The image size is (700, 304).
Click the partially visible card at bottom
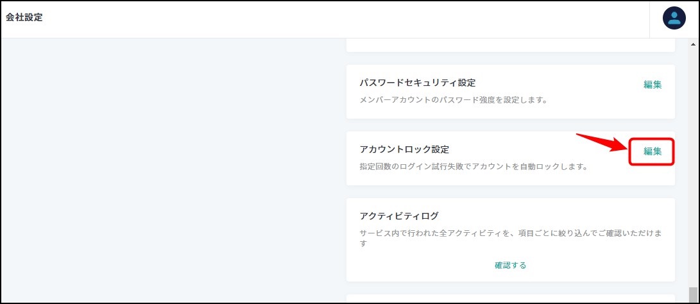[x=510, y=299]
